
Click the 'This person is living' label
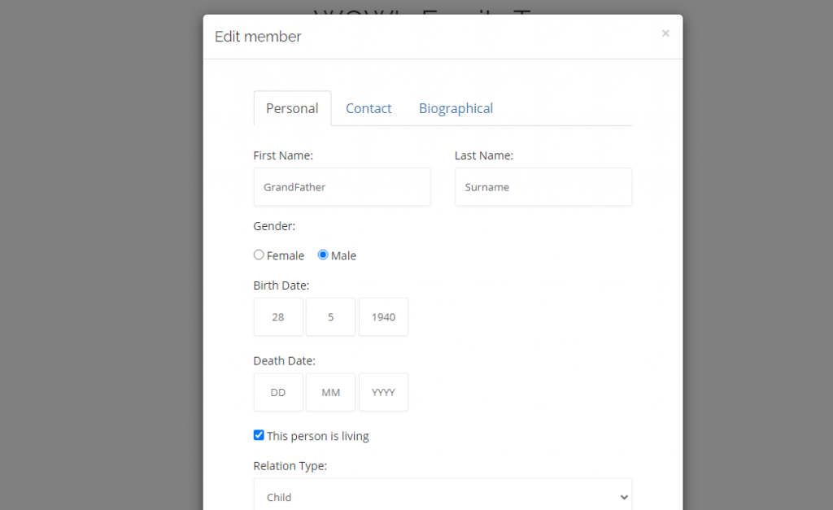[318, 435]
